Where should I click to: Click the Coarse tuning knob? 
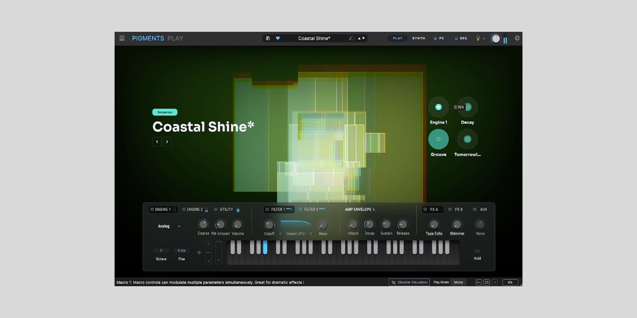coord(203,224)
